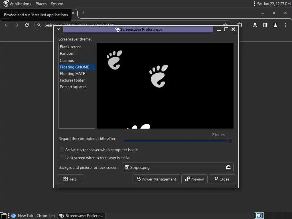The width and height of the screenshot is (292, 219).
Task: Select Floating GNOME theme
Action: point(76,67)
